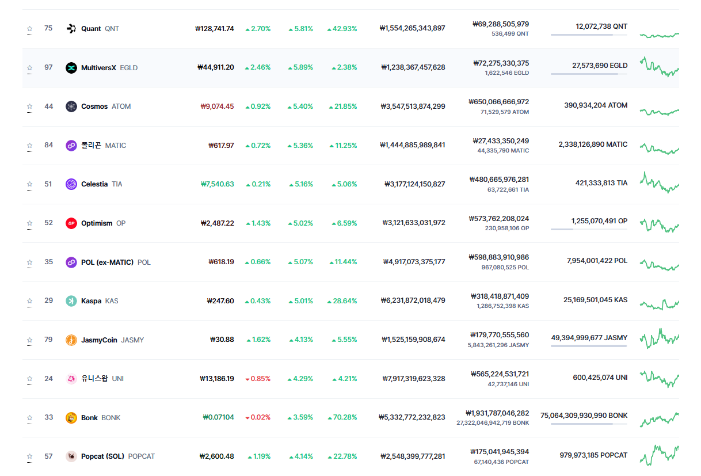Screen dimensions: 701x476
Task: Click Quant circulating supply progress bar
Action: click(589, 35)
